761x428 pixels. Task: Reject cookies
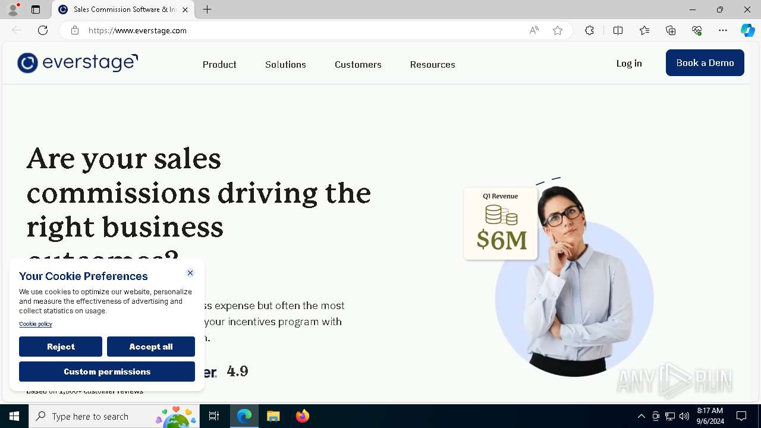(x=61, y=347)
